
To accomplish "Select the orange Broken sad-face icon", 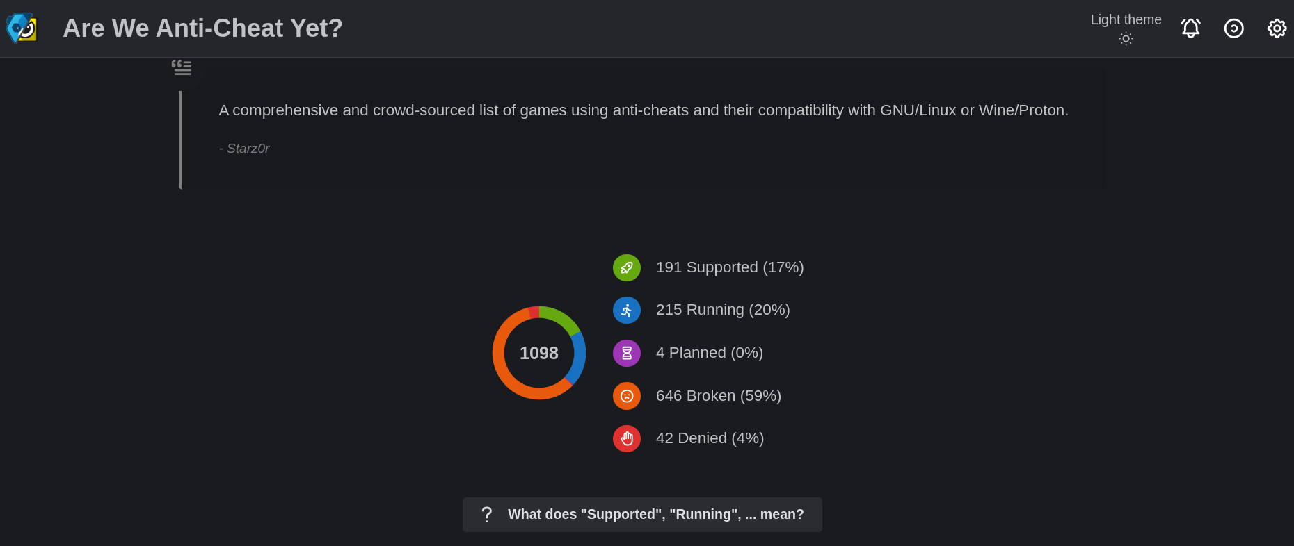I will tap(626, 396).
